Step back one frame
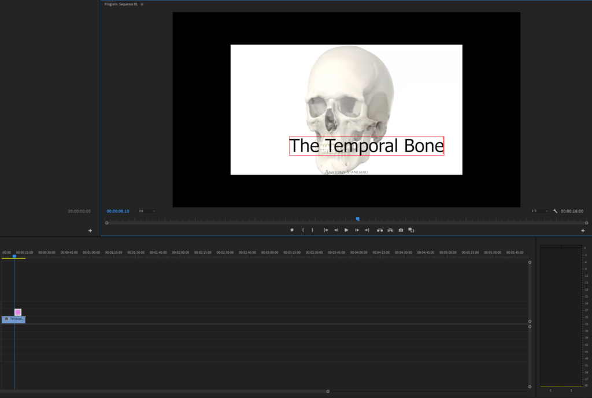Screen dimensions: 592x398 [336, 230]
